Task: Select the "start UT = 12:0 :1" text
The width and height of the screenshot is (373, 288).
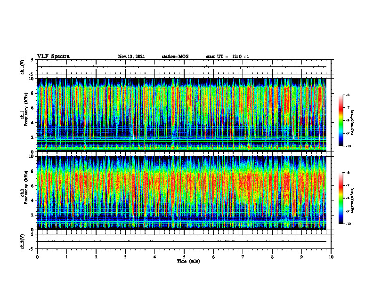Action: point(227,56)
